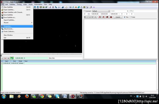Screen dimensions: 159x104
Task: Open the Subtitles menu
Action: (12, 4)
